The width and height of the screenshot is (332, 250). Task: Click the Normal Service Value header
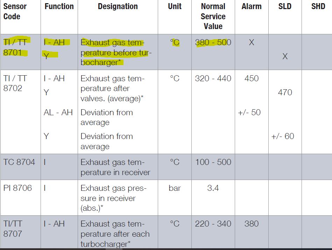tap(213, 16)
